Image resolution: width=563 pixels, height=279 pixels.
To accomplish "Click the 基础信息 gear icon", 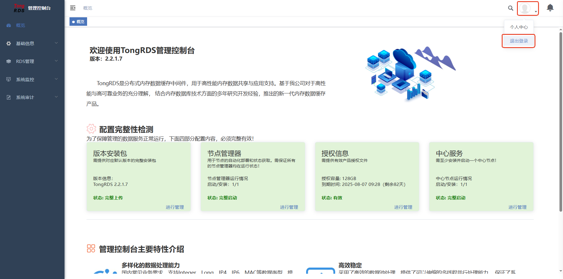I will [x=9, y=44].
